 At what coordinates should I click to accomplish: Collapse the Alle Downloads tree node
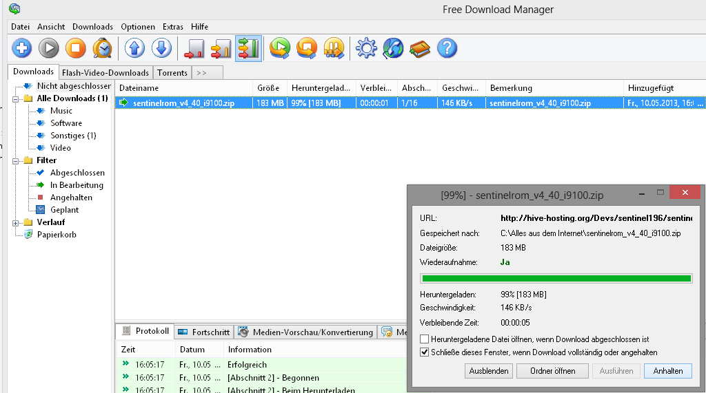pos(15,98)
